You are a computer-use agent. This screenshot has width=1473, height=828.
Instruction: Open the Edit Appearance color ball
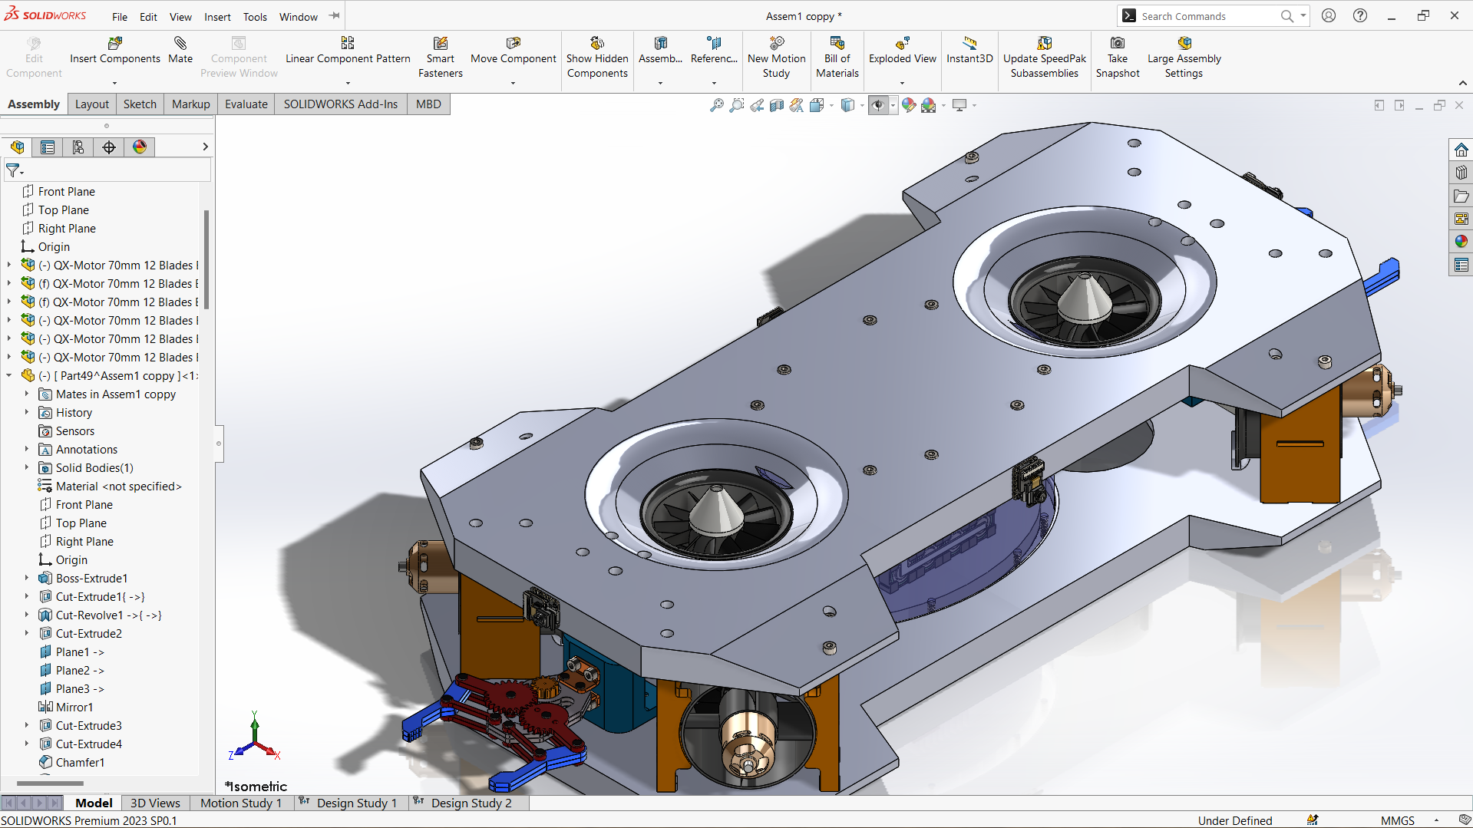(909, 105)
